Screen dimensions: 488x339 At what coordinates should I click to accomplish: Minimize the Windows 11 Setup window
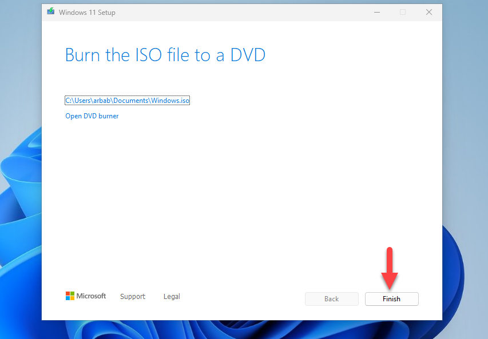377,12
